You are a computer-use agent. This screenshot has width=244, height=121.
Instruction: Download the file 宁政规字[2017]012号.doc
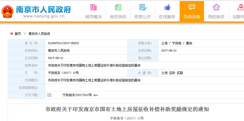[80, 95]
